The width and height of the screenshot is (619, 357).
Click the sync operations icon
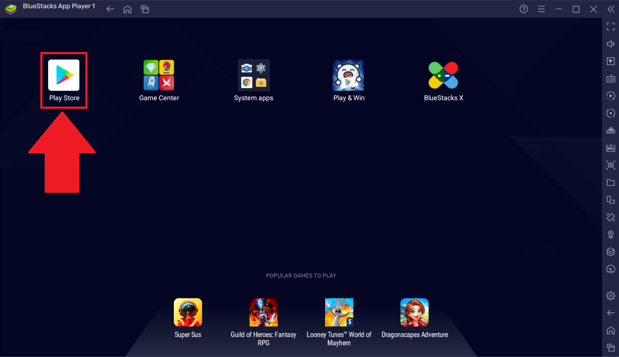click(610, 113)
